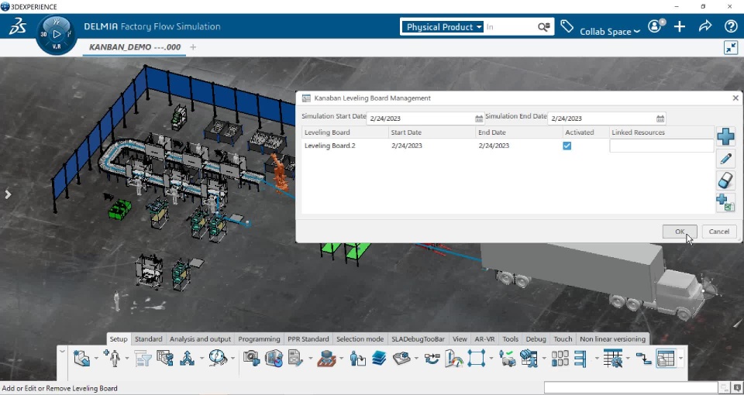
Task: Open the help question mark icon
Action: [731, 26]
